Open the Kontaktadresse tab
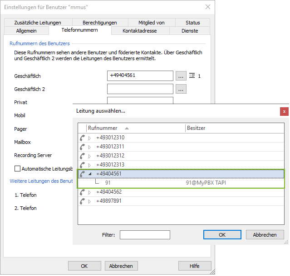Screen dimensions: 290x276 (140, 31)
